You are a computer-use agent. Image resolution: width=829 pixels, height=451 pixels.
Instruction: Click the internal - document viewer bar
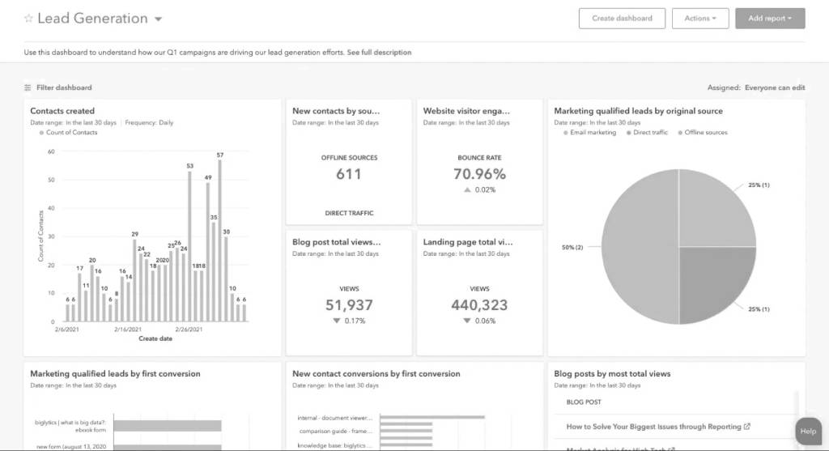[x=432, y=417]
